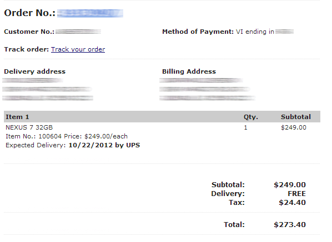332x242 pixels.
Task: Click the NEXUS 7 32GB item name
Action: (x=29, y=127)
